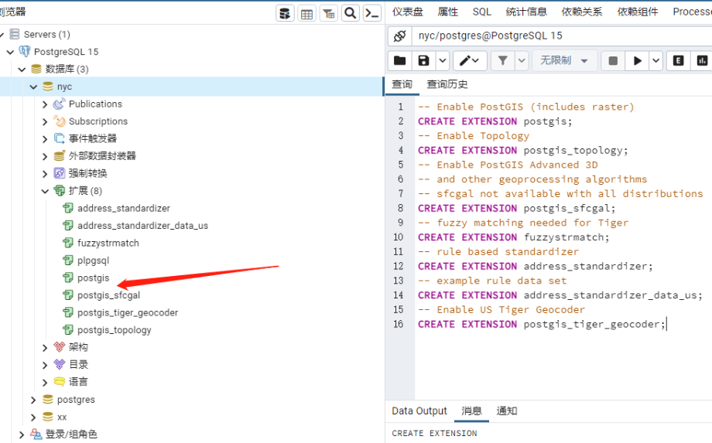Screen dimensions: 712x443
Task: Select the postgis extension in tree
Action: click(93, 278)
